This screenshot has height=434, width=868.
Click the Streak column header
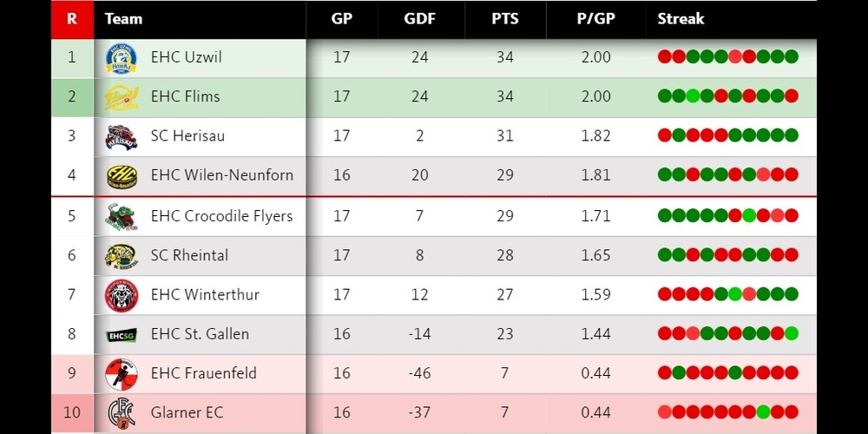pyautogui.click(x=681, y=18)
